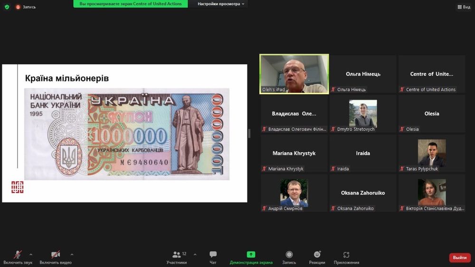
Task: Select Centre of United Actions tile
Action: tap(432, 74)
